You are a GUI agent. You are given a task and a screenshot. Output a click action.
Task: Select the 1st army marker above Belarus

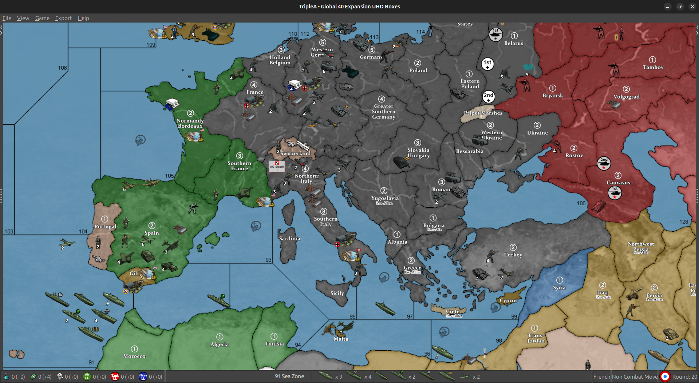coord(495,34)
